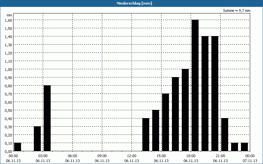Select the 0,10 y-axis label
The width and height of the screenshot is (263, 164).
pos(9,143)
